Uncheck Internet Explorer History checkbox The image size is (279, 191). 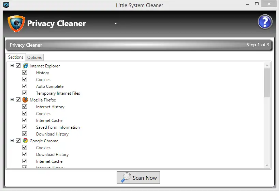[x=25, y=73]
